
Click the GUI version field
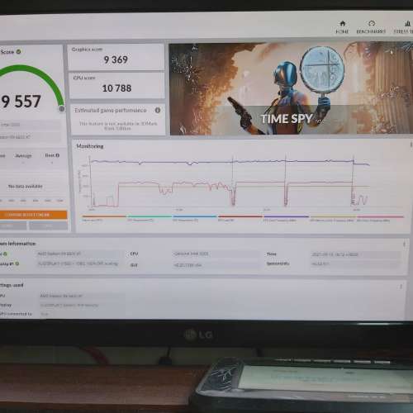tap(216, 265)
